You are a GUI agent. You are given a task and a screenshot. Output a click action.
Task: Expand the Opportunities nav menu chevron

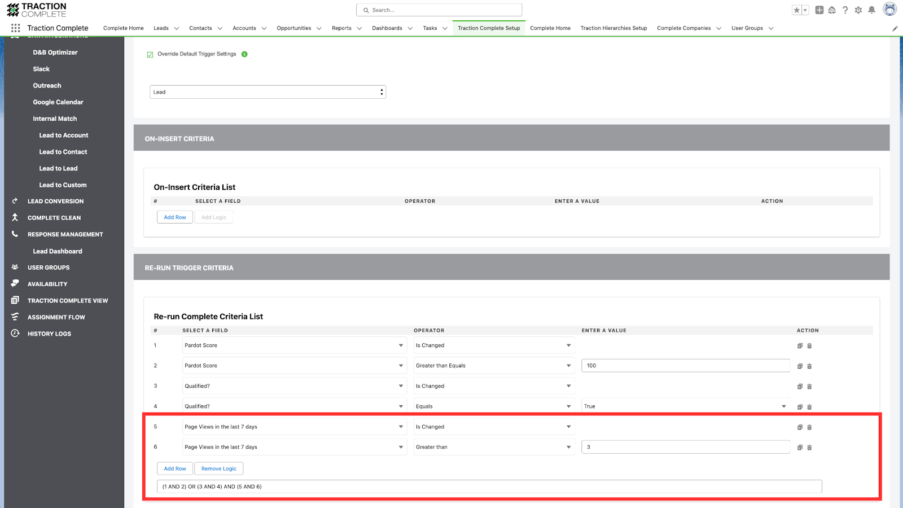(x=319, y=28)
